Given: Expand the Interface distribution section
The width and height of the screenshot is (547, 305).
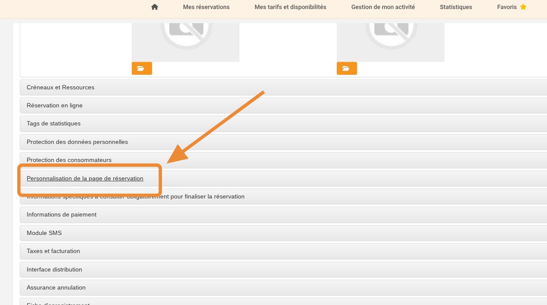Looking at the screenshot, I should point(283,269).
